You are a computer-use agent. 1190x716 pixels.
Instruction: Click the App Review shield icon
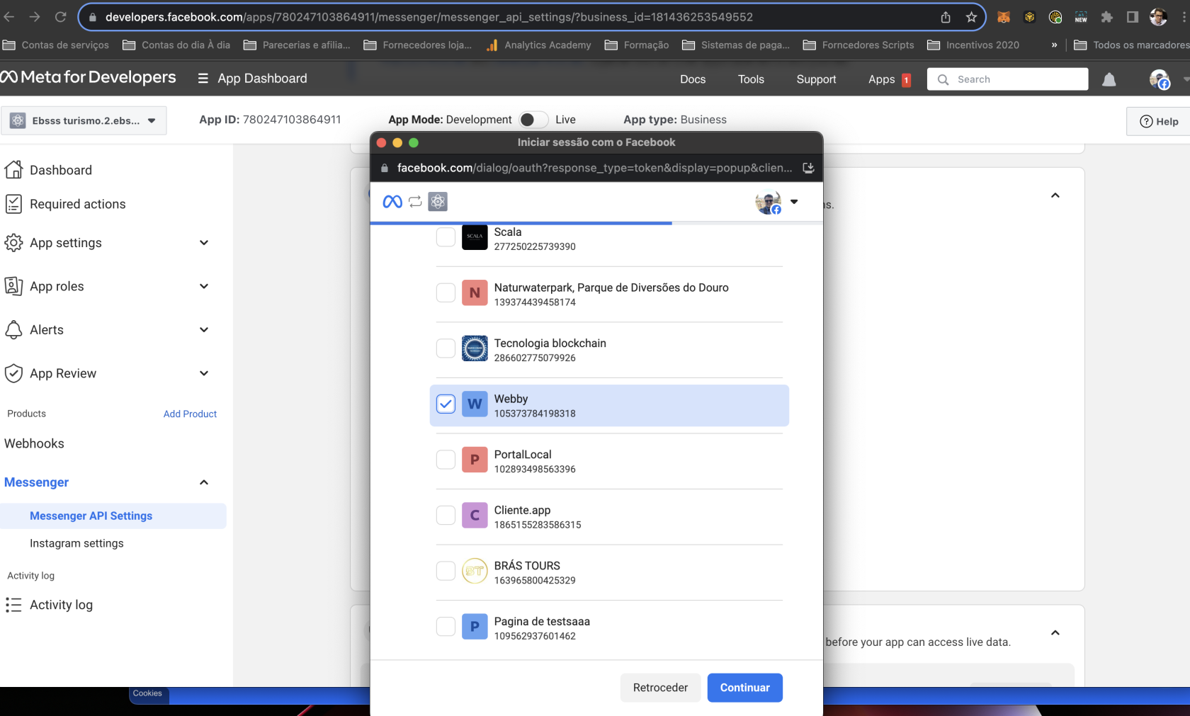(x=13, y=373)
